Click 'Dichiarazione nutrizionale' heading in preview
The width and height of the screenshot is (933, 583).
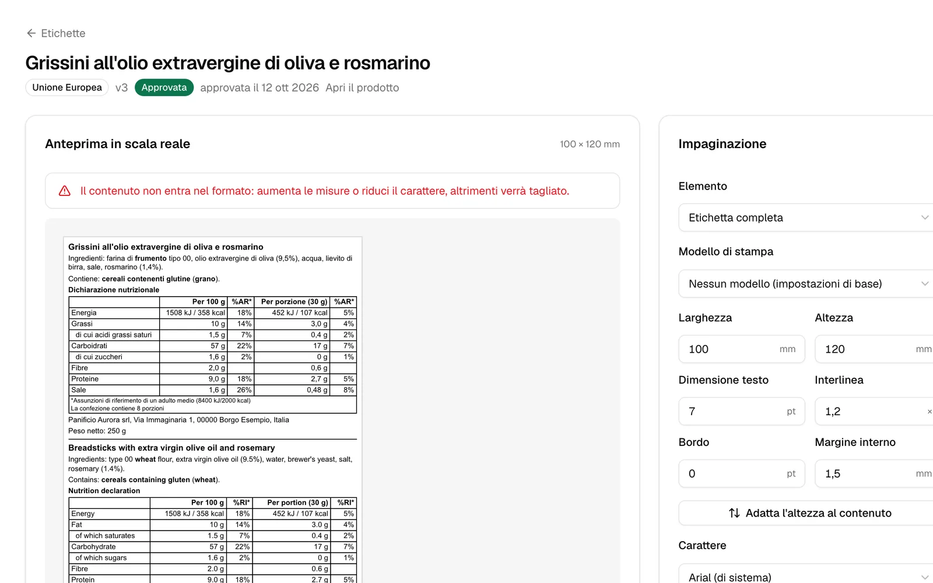tap(114, 290)
